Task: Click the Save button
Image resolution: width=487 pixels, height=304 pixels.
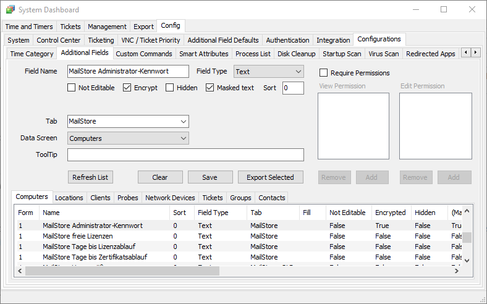Action: 210,177
